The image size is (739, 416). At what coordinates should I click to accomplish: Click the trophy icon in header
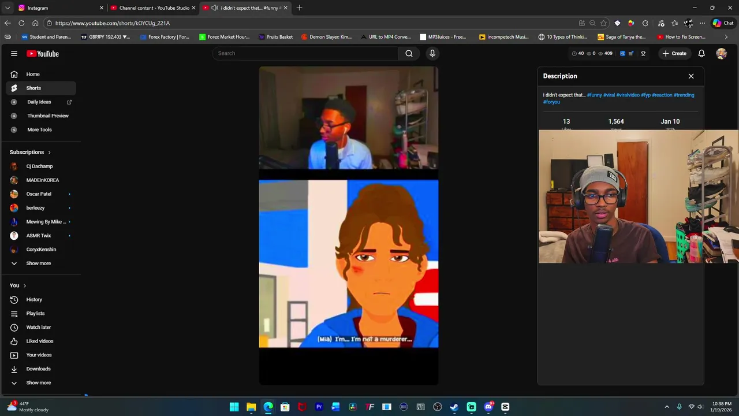point(643,53)
